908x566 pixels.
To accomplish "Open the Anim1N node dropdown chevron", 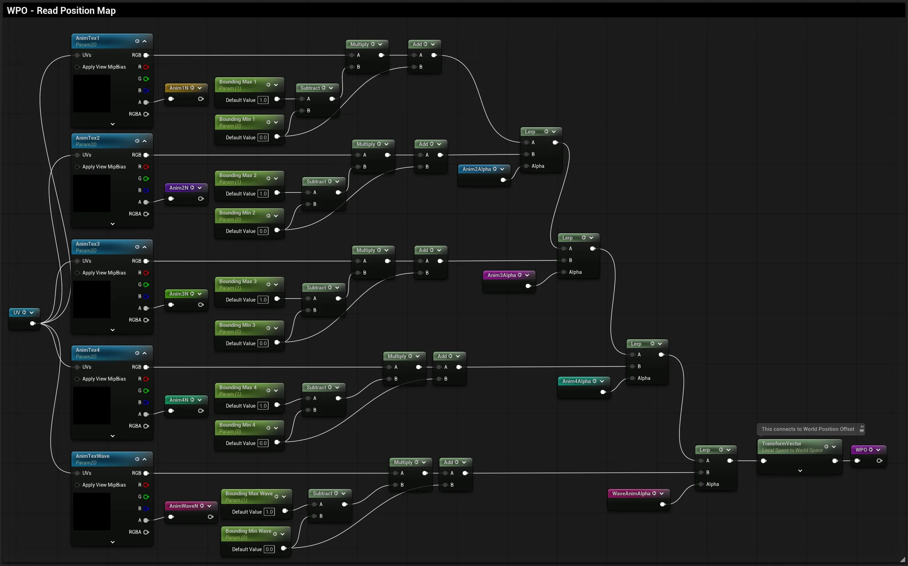I will pyautogui.click(x=200, y=88).
